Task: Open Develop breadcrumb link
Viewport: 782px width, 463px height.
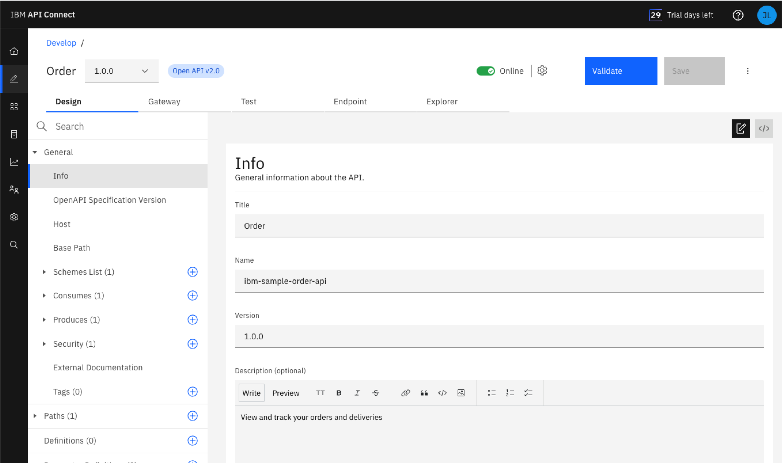Action: pyautogui.click(x=61, y=43)
